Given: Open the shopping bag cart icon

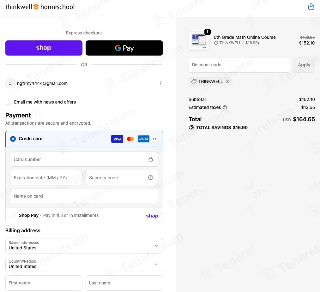Looking at the screenshot, I should click(x=311, y=7).
